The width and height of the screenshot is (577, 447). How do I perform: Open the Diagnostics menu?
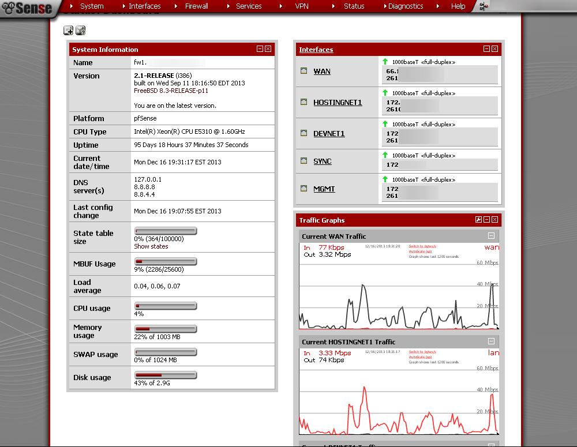pyautogui.click(x=404, y=6)
